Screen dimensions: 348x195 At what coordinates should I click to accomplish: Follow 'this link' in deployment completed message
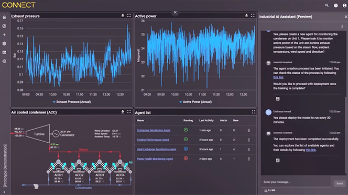point(310,150)
